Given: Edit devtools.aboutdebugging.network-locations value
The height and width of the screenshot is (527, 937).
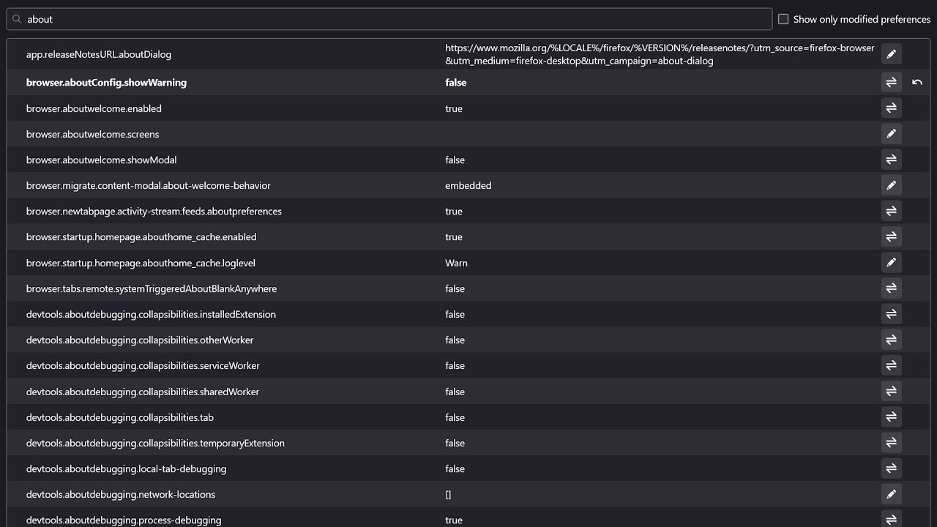Looking at the screenshot, I should [x=891, y=494].
